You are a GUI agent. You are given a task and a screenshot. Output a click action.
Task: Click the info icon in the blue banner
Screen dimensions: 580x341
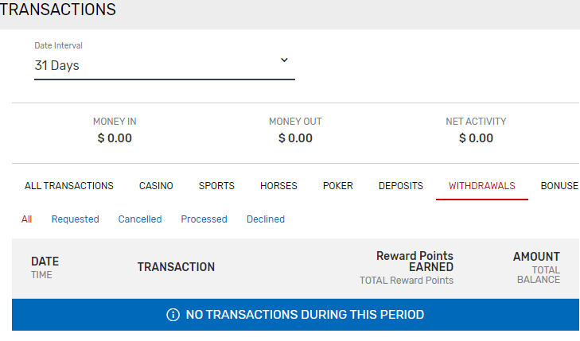(x=173, y=315)
